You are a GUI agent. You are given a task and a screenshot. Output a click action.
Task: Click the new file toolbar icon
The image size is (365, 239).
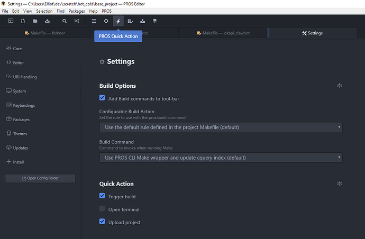[23, 21]
